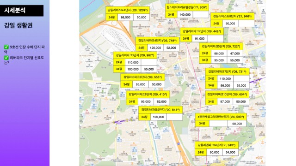This screenshot has height=166, width=296.
Task: Click the green check before '리버파크 단지별 선호도'
Action: 6,58
